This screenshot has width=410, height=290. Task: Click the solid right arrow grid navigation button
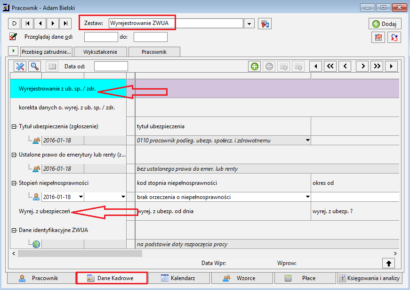(392, 66)
